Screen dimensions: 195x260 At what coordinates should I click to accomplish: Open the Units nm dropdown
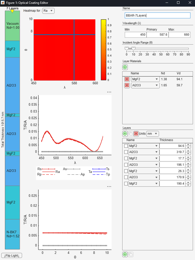point(153,134)
